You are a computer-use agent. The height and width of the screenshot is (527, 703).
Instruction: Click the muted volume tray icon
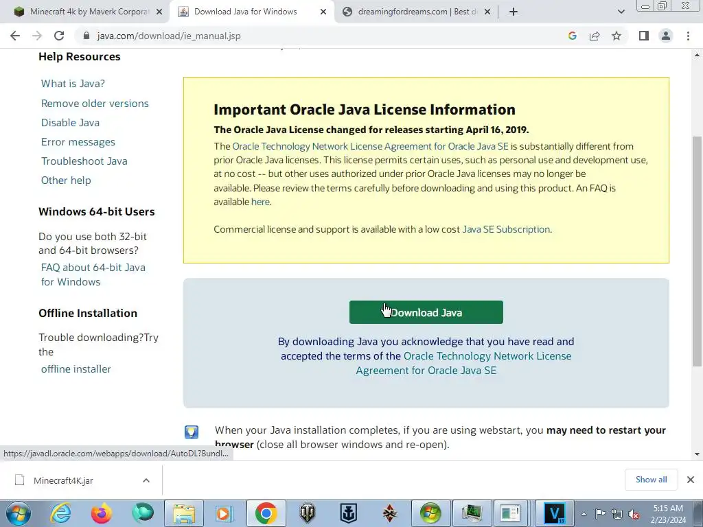click(x=634, y=514)
